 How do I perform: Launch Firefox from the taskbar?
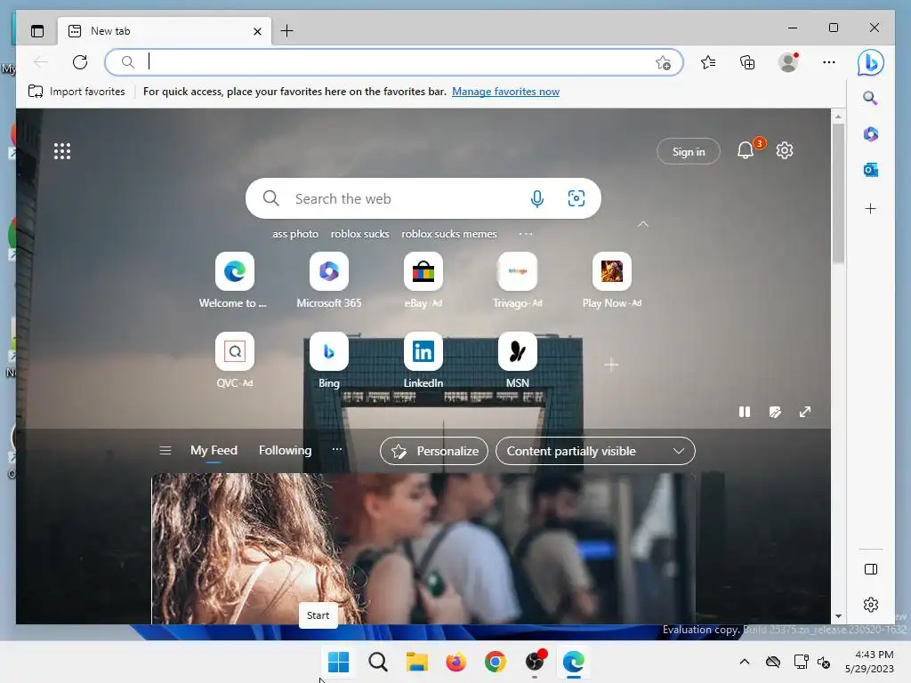[456, 662]
